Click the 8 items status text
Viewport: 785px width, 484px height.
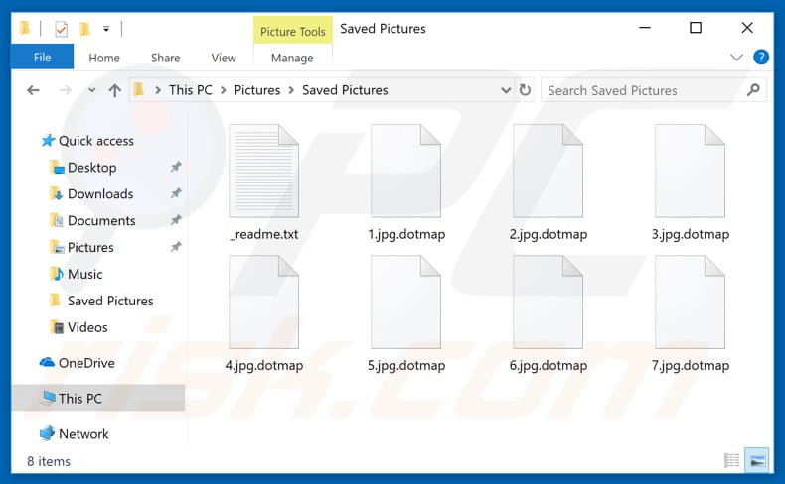click(x=49, y=461)
